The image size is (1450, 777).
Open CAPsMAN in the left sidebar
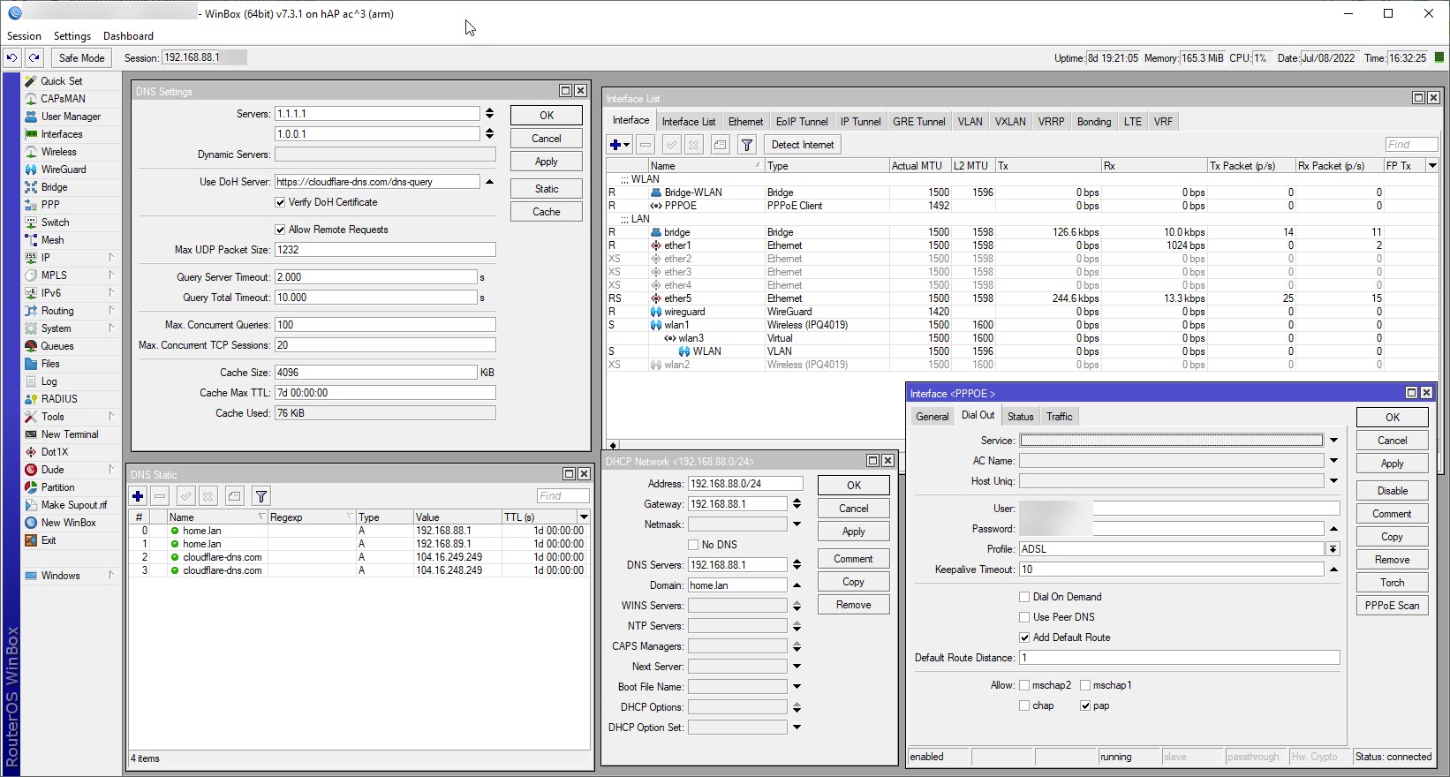(x=62, y=99)
